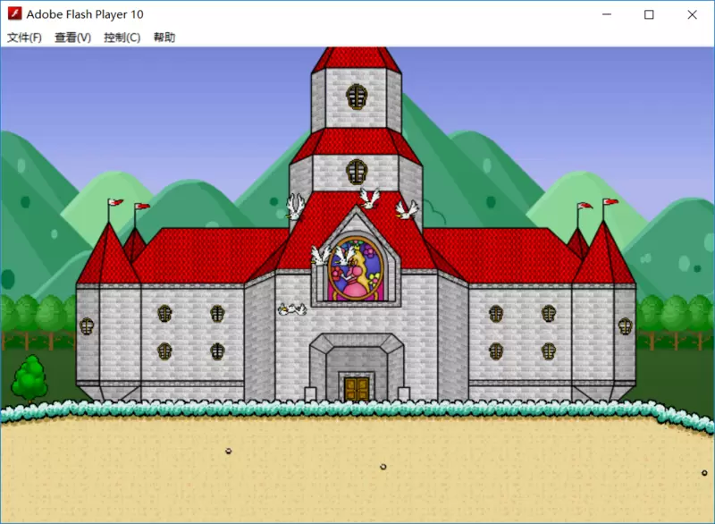Image resolution: width=715 pixels, height=524 pixels.
Task: Click the second-tier tower window
Action: click(357, 172)
